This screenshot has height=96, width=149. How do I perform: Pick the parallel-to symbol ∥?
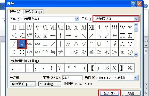point(68,44)
